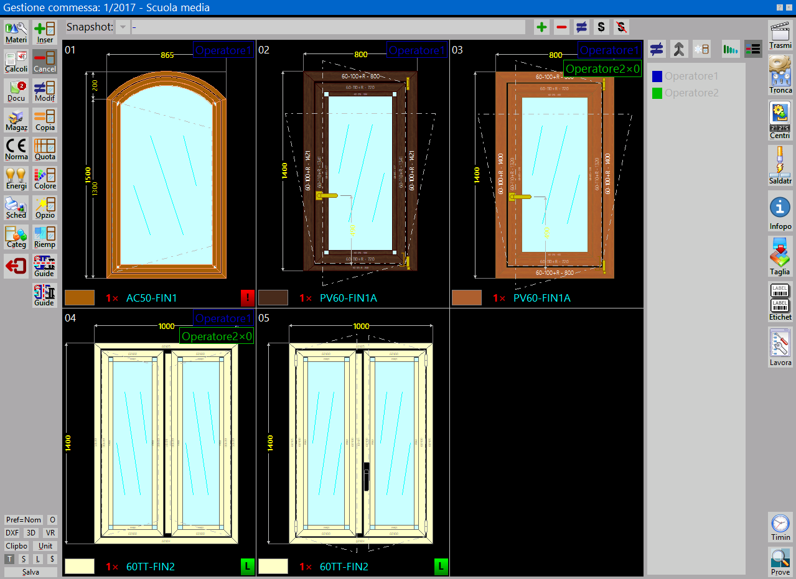The height and width of the screenshot is (579, 796).
Task: Click the crossed-out dollar sign button
Action: (x=620, y=27)
